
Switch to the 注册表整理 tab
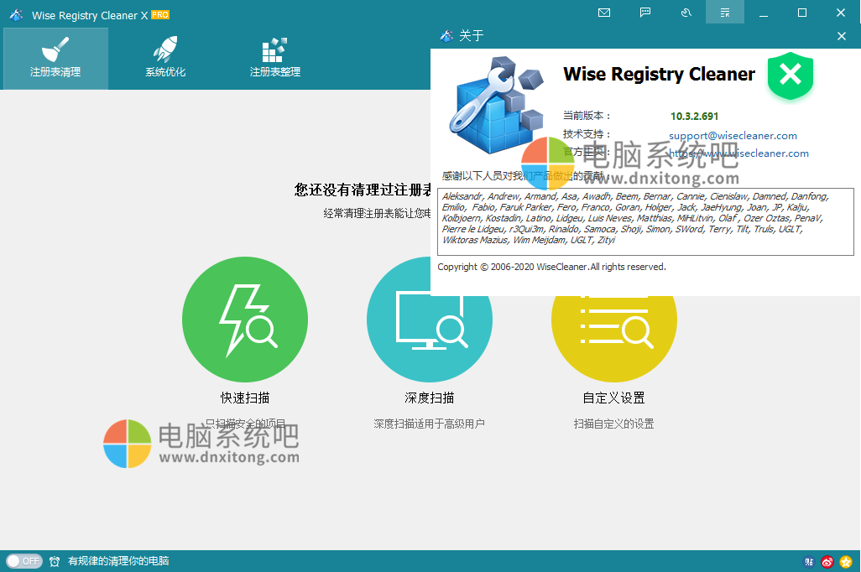click(x=275, y=58)
